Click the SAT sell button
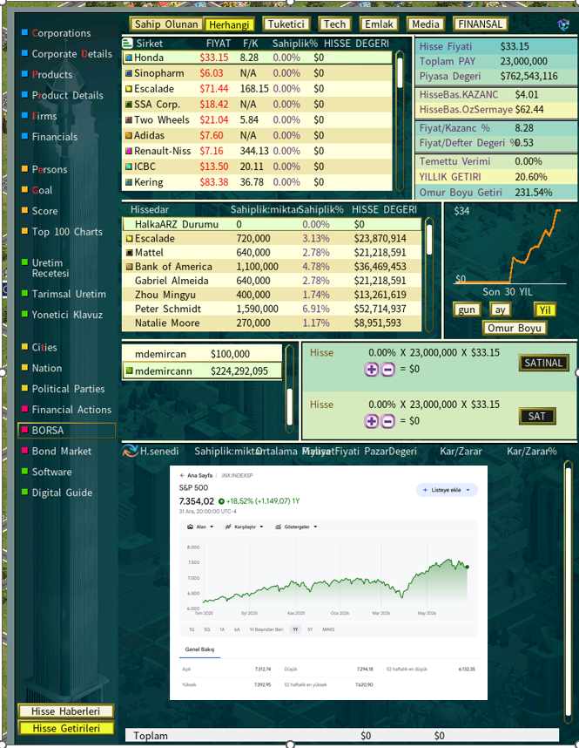 coord(536,416)
